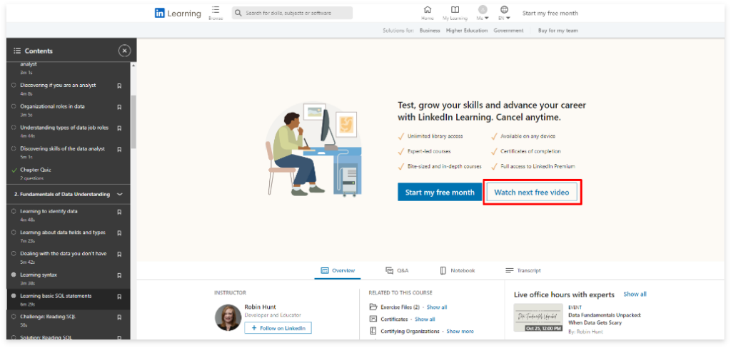Click blue 'Start my free month' button
Image resolution: width=731 pixels, height=348 pixels.
[x=440, y=192]
